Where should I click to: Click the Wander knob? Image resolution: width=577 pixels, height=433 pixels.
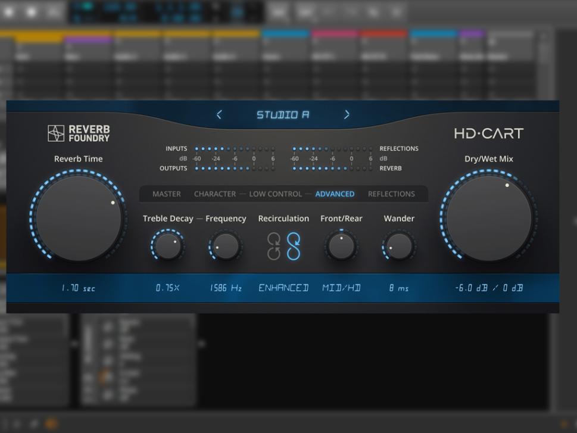[399, 246]
